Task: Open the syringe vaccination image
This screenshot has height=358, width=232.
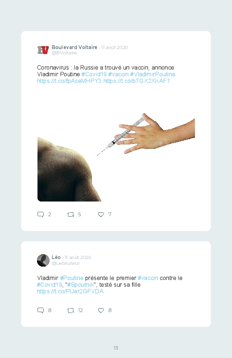Action: (116, 146)
